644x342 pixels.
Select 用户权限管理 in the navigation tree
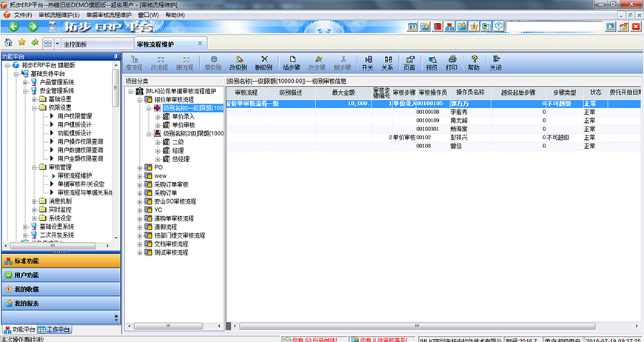tap(75, 116)
